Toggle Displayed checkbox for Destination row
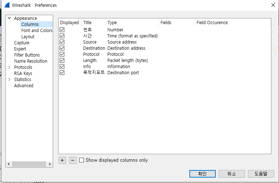Screen dimensions: 279x183 (x=62, y=48)
